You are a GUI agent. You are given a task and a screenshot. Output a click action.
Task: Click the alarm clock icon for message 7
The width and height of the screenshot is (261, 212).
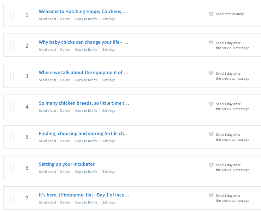click(211, 195)
